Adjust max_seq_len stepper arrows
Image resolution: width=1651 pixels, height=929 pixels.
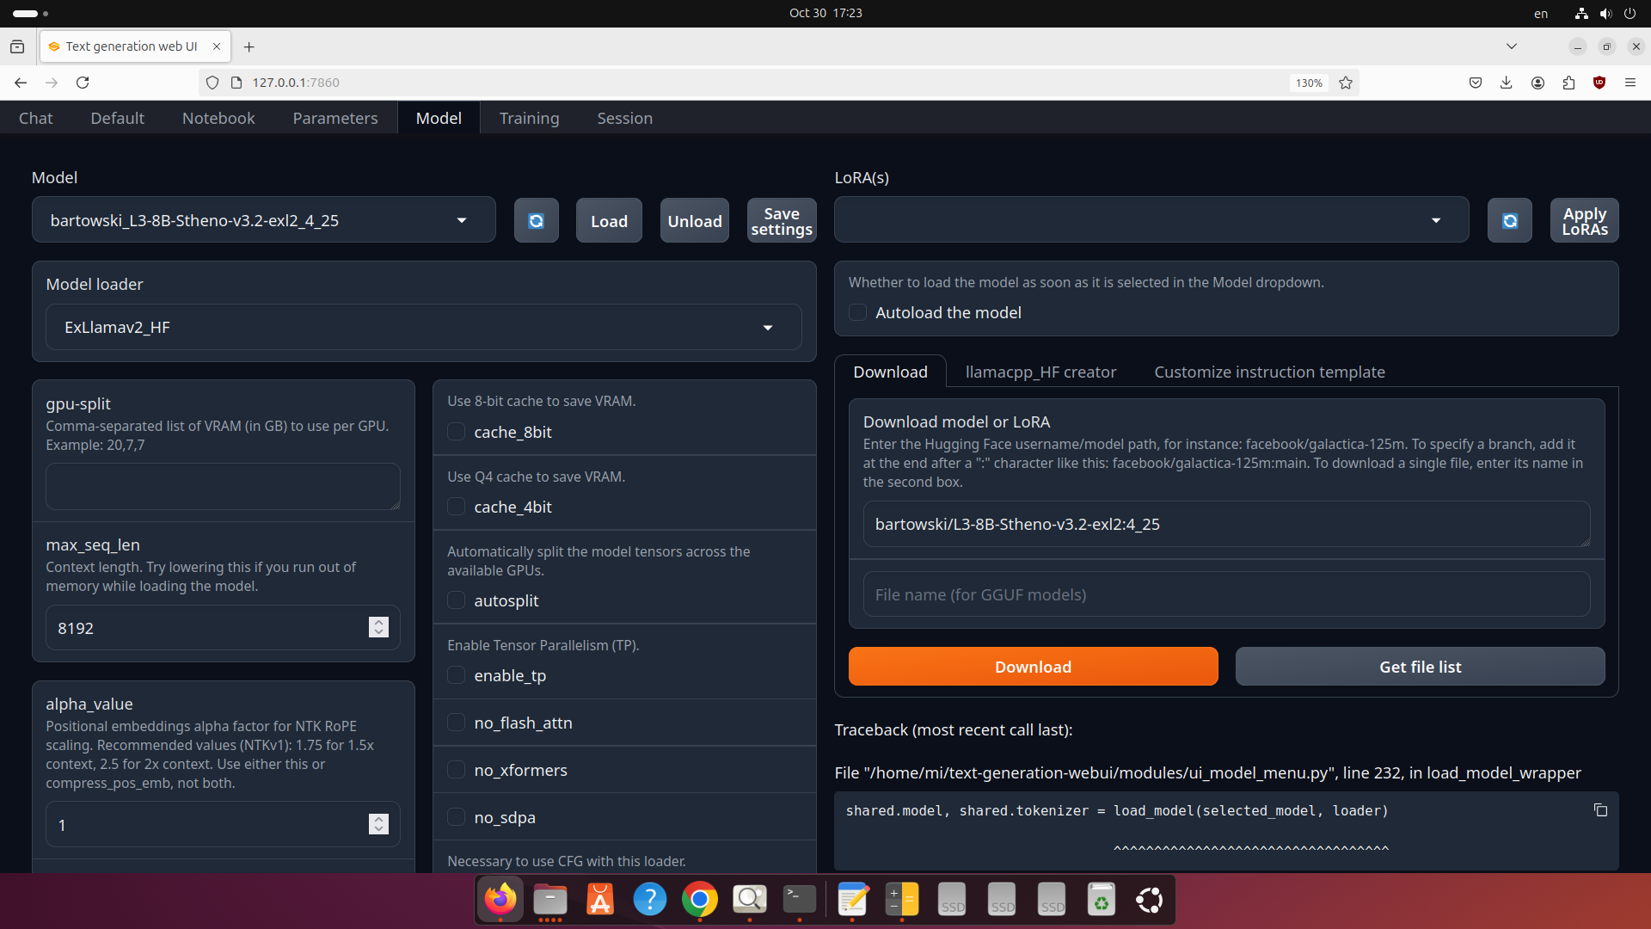378,627
